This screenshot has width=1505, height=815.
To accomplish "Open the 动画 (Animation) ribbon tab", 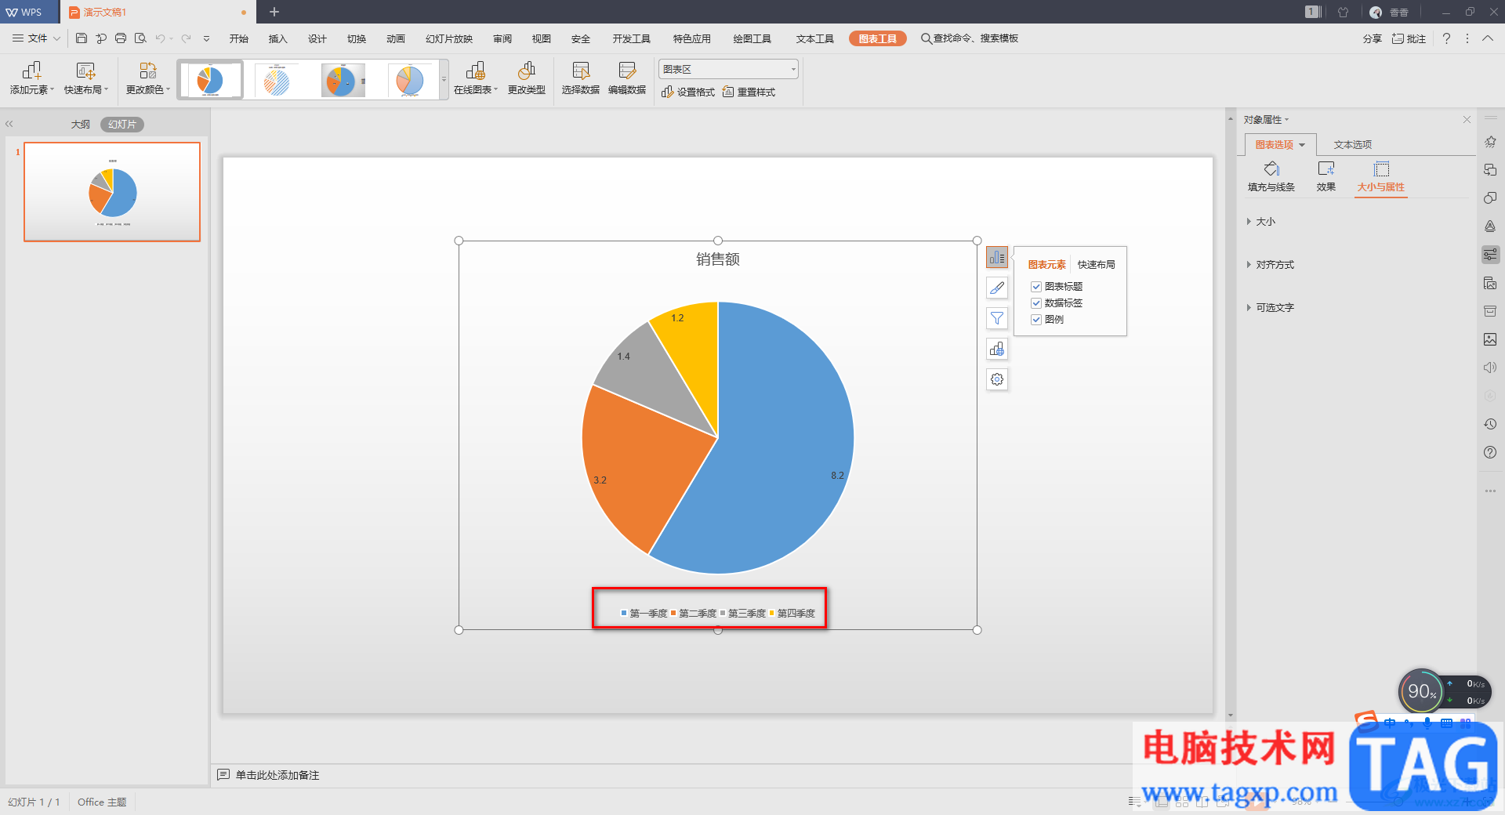I will tap(396, 38).
